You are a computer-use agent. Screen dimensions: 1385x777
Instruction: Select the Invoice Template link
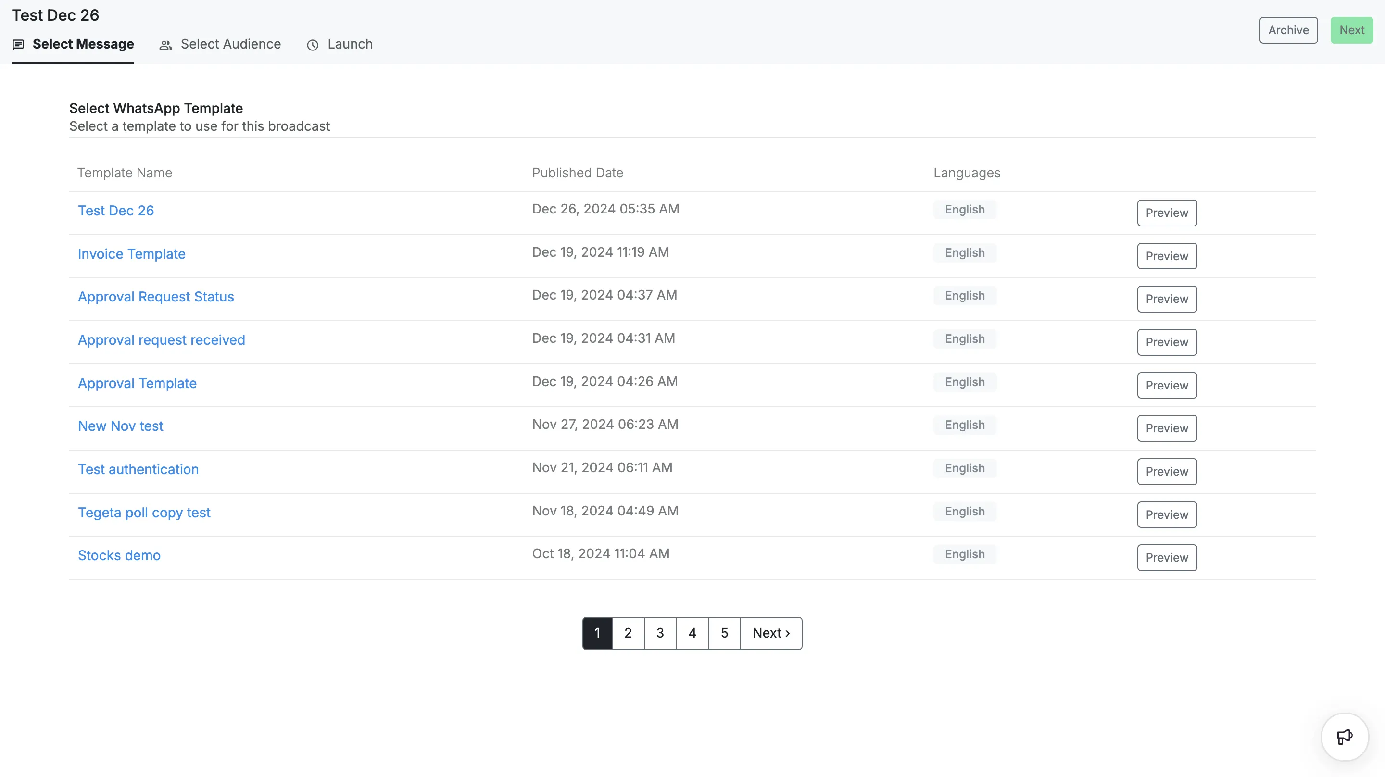[132, 254]
